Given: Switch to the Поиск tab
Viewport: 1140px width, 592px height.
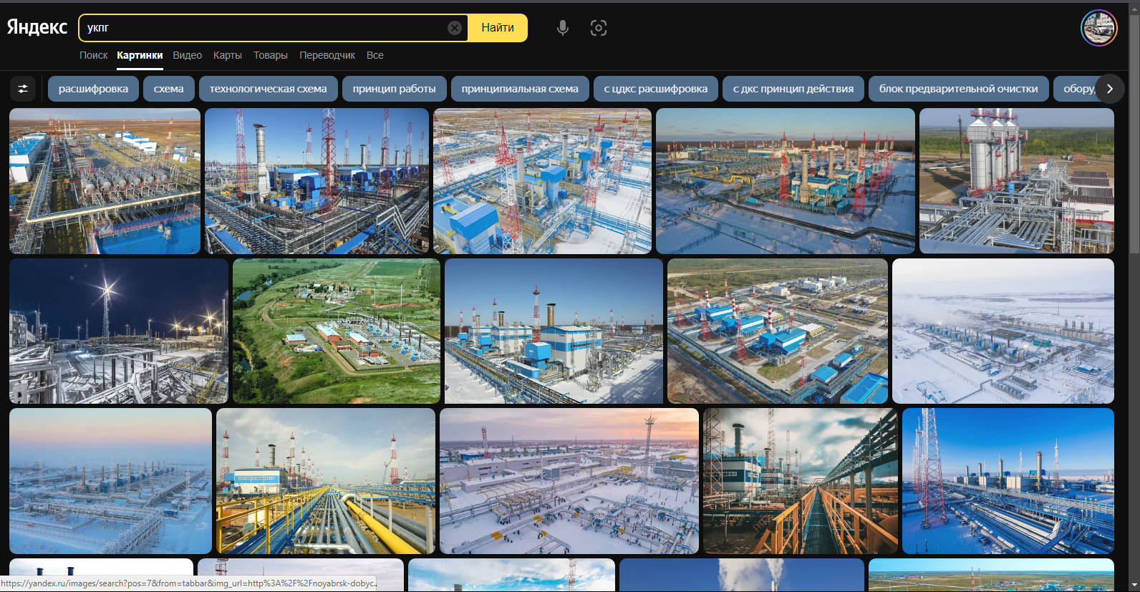Looking at the screenshot, I should point(93,55).
